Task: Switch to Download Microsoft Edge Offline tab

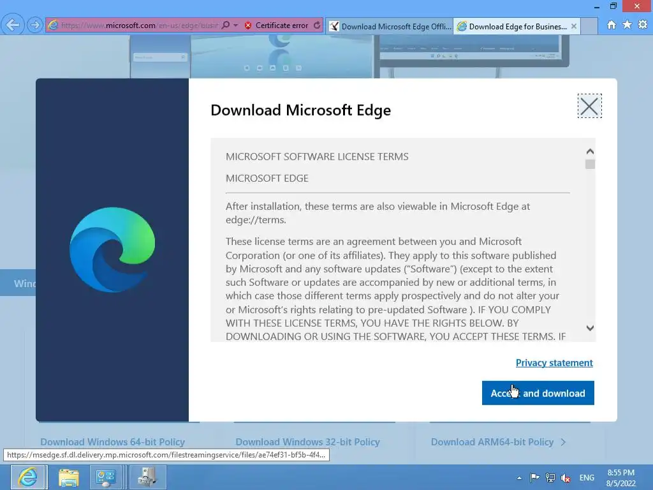Action: coord(390,26)
